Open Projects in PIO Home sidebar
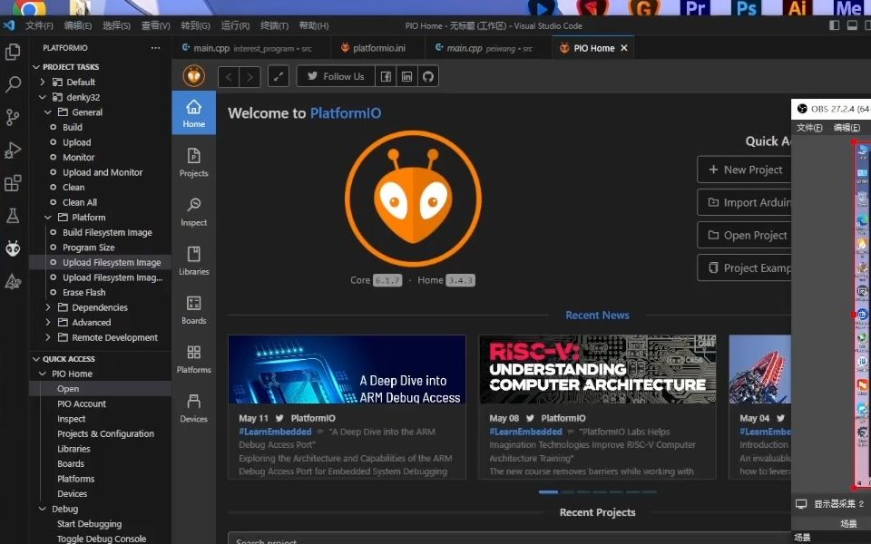 click(194, 162)
